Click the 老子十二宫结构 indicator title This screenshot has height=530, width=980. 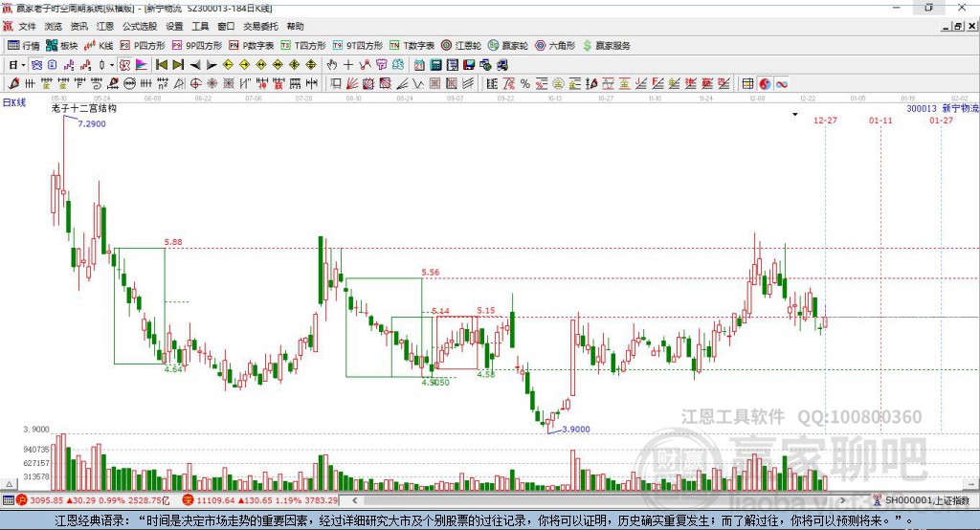[84, 108]
